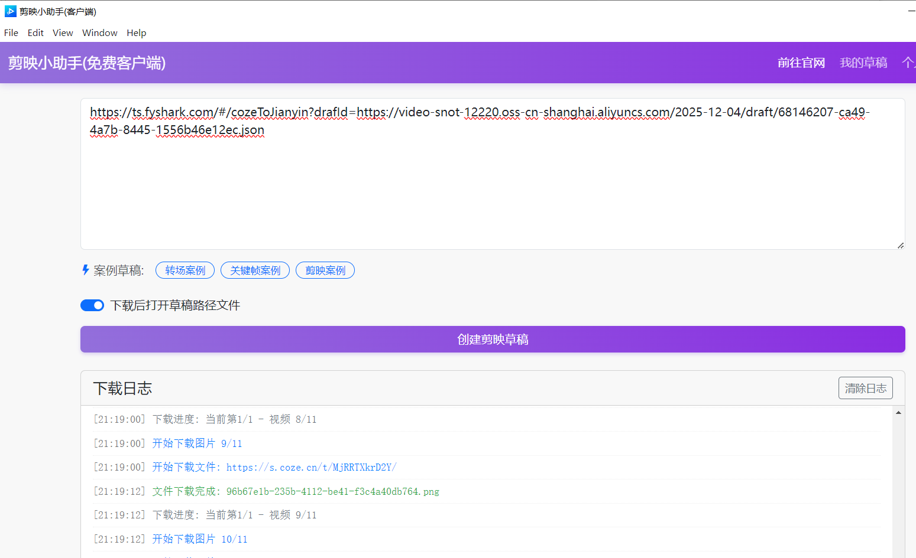Click the lightning bolt icon beside 案例草稿
916x558 pixels.
[x=86, y=270]
